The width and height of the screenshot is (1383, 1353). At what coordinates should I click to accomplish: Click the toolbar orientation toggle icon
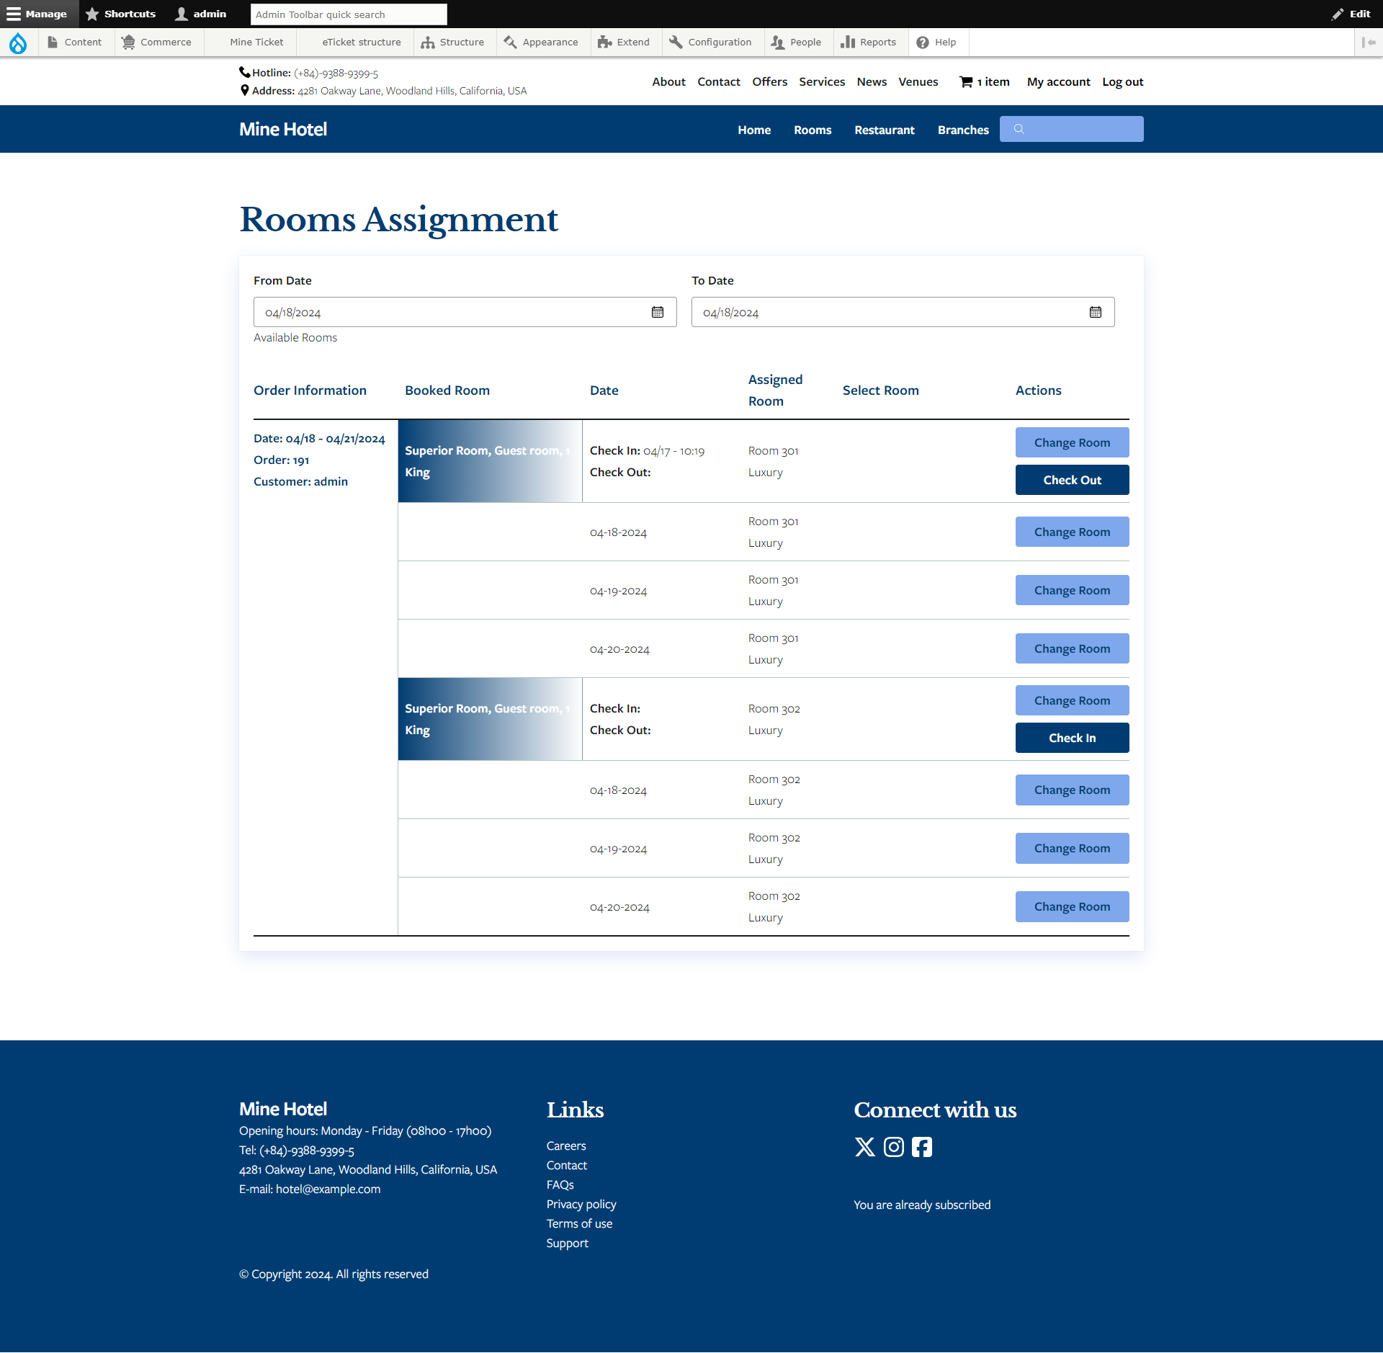(x=1368, y=43)
